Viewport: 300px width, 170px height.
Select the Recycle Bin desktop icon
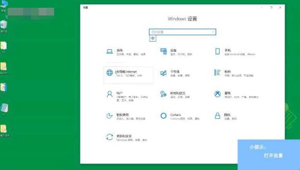[x=3, y=26]
